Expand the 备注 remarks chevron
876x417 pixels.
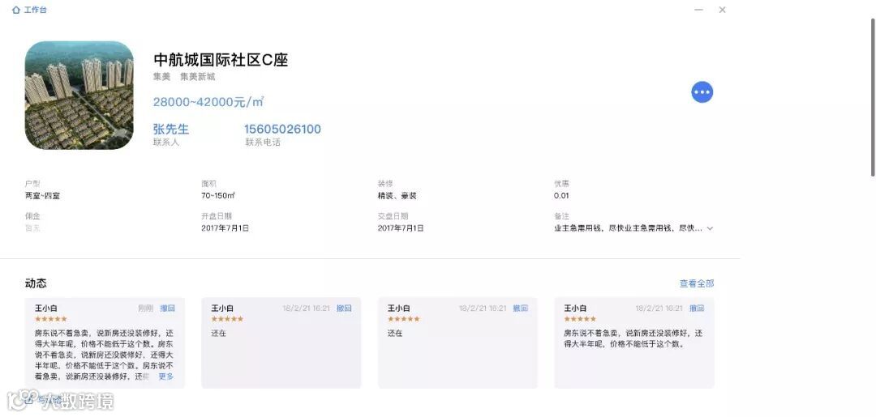pyautogui.click(x=710, y=228)
